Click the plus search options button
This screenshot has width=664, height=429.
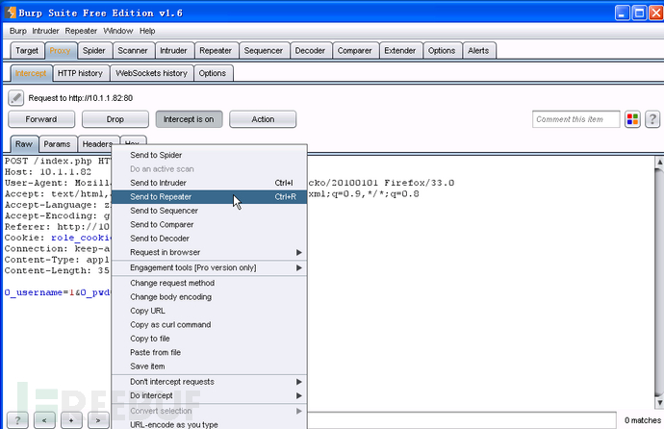[x=71, y=420]
